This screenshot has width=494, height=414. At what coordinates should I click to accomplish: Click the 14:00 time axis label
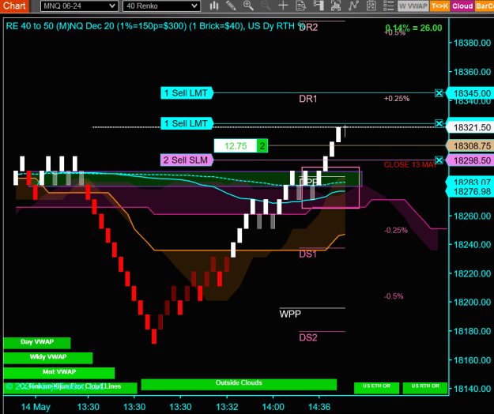[273, 407]
